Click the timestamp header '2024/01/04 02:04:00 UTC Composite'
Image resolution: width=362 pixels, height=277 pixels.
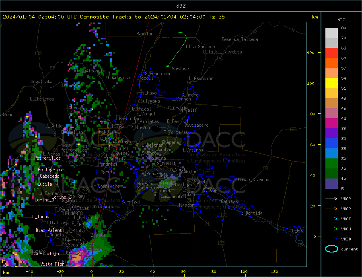[x=56, y=17]
